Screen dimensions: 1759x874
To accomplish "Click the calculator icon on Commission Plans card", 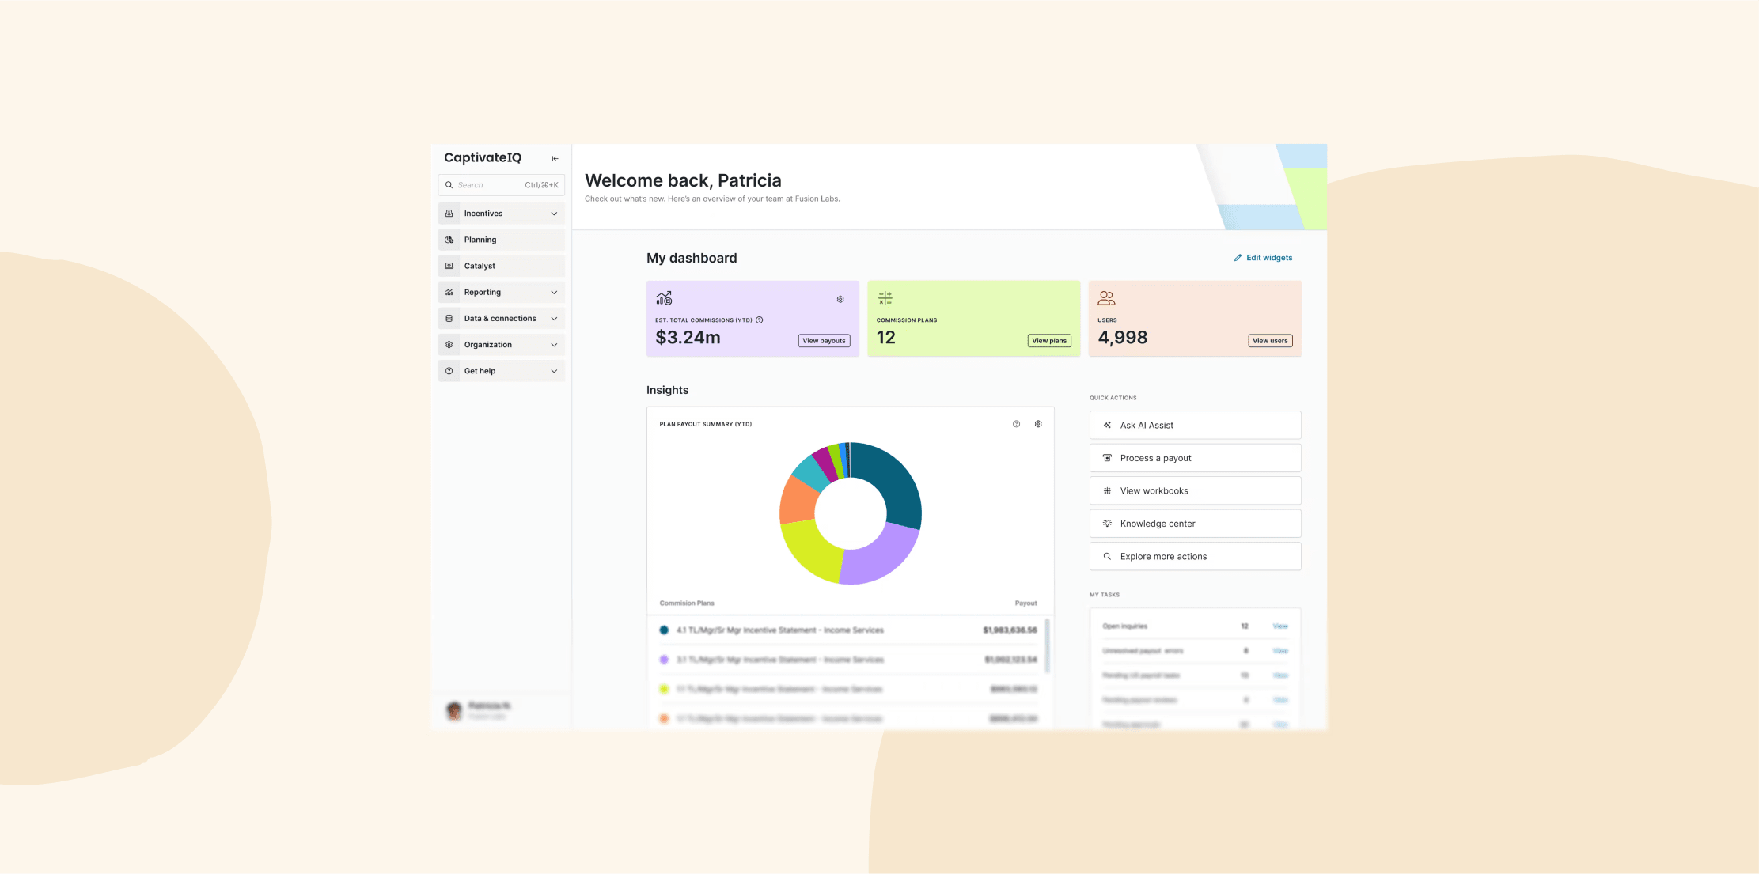I will pos(885,298).
